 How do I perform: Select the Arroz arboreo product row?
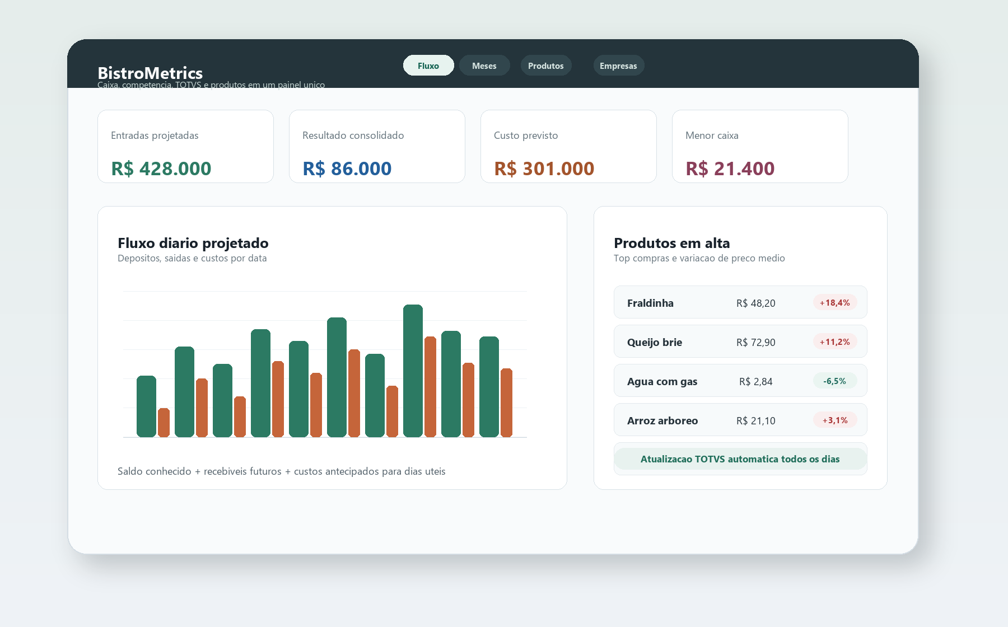[x=740, y=420]
